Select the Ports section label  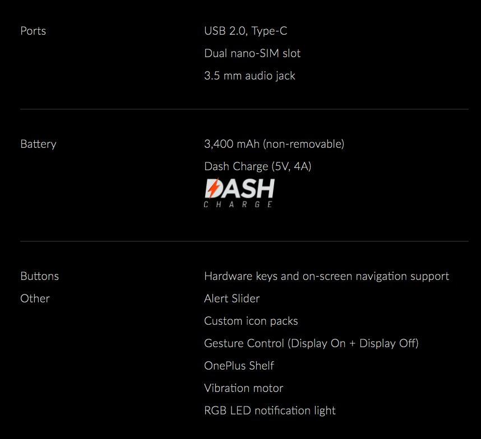(x=33, y=31)
